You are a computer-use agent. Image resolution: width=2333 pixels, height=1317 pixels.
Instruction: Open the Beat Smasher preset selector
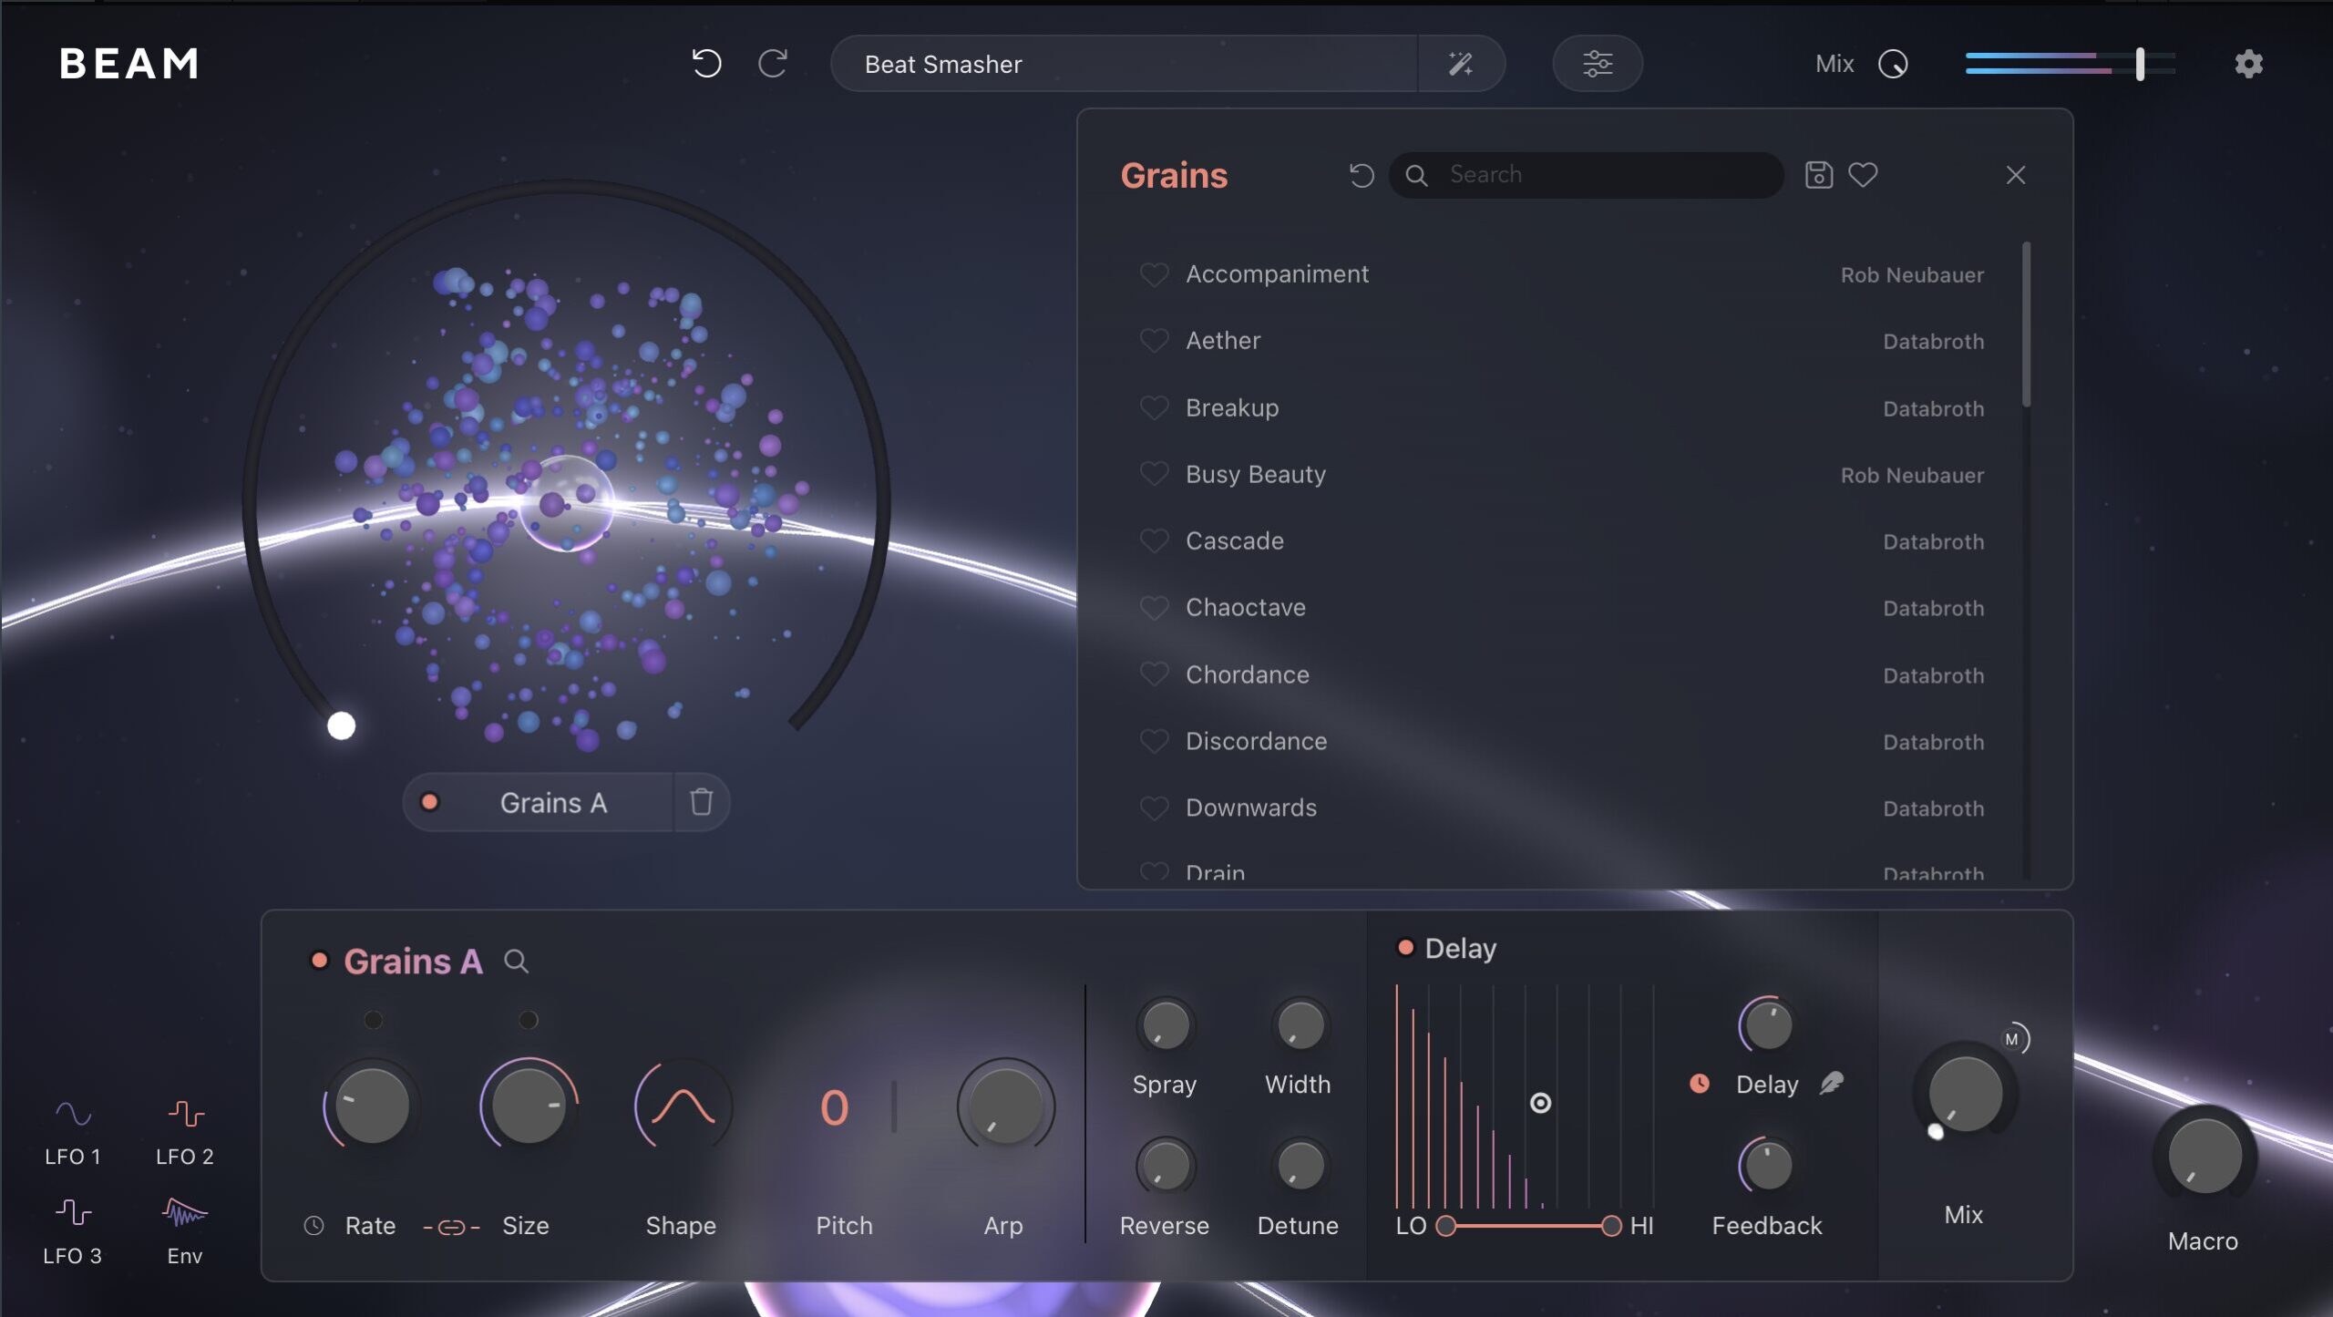1125,64
